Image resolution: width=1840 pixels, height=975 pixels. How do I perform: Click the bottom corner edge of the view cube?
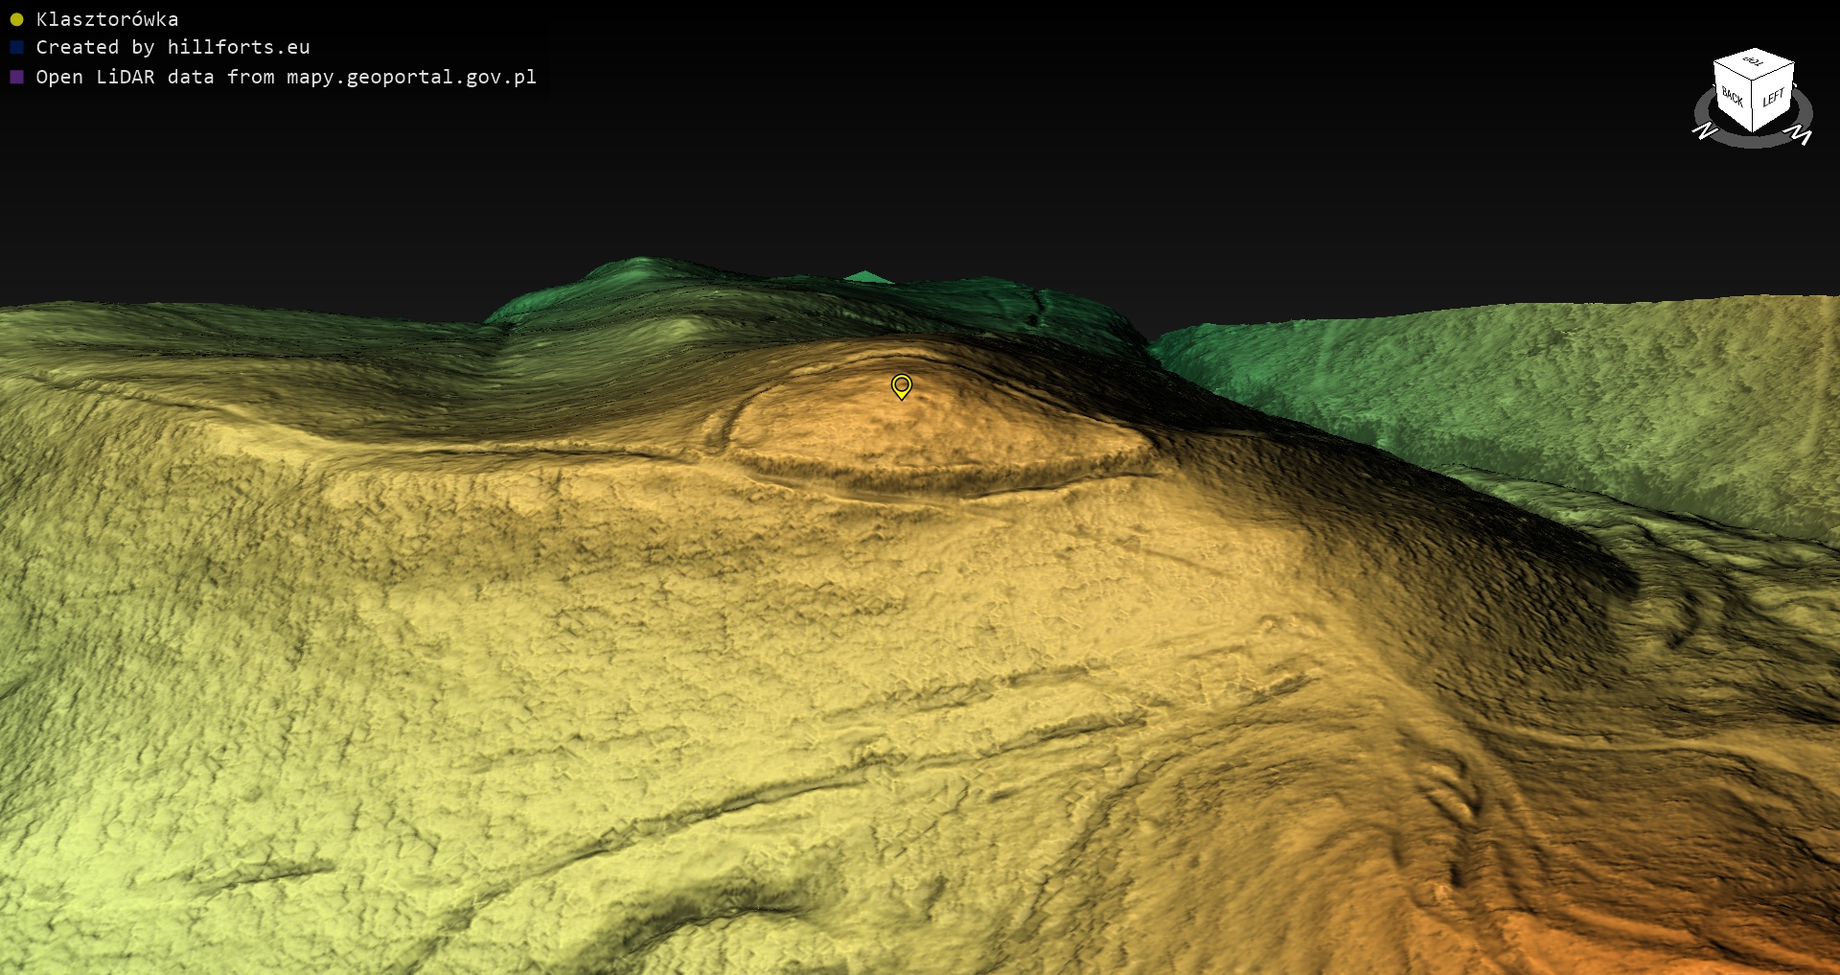click(x=1753, y=129)
